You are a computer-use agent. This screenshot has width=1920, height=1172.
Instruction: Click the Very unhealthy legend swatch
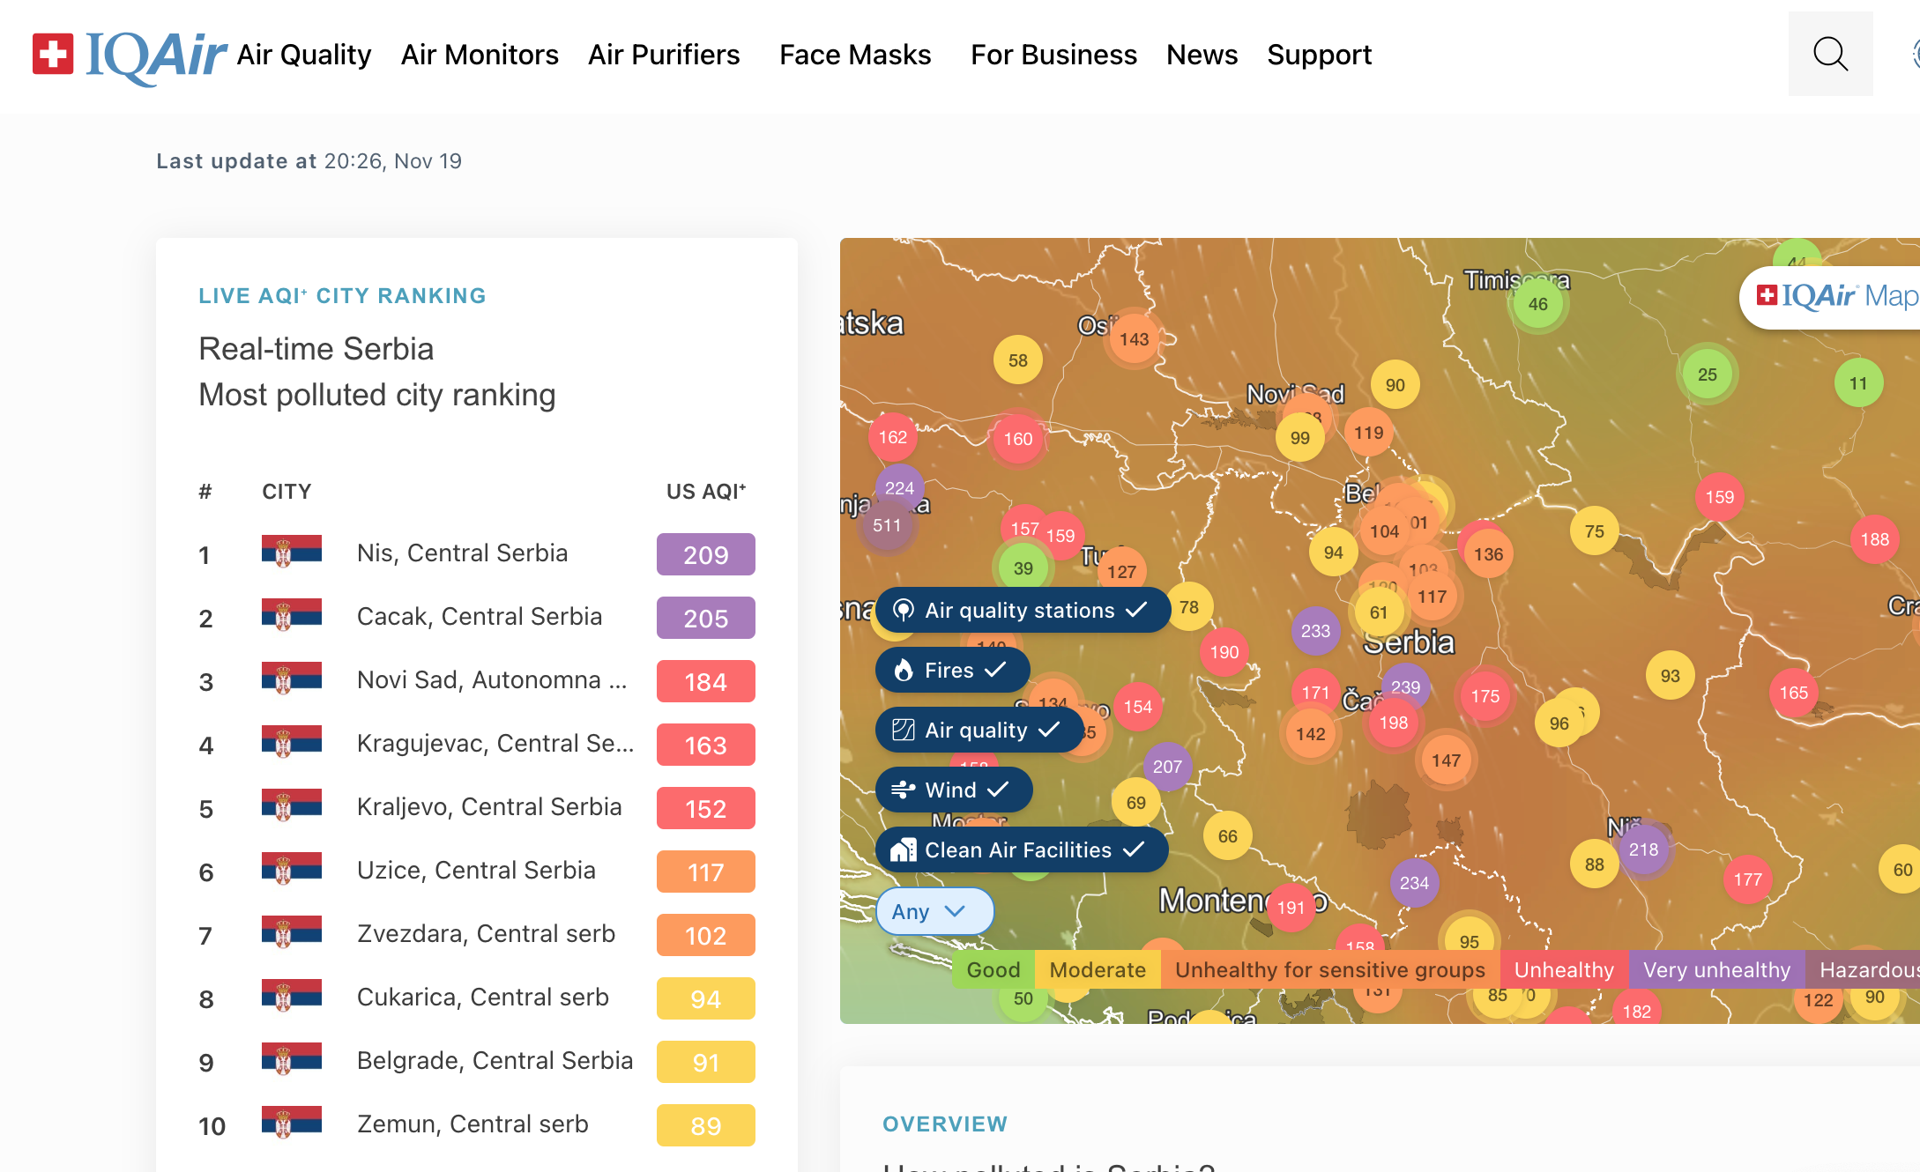[x=1715, y=969]
